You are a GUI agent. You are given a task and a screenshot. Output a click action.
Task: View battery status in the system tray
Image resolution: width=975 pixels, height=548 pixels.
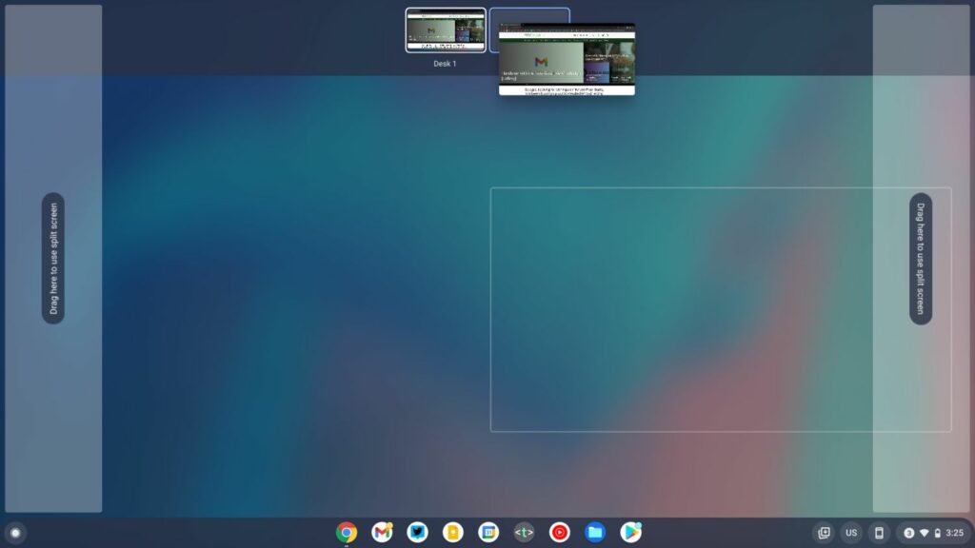point(938,533)
